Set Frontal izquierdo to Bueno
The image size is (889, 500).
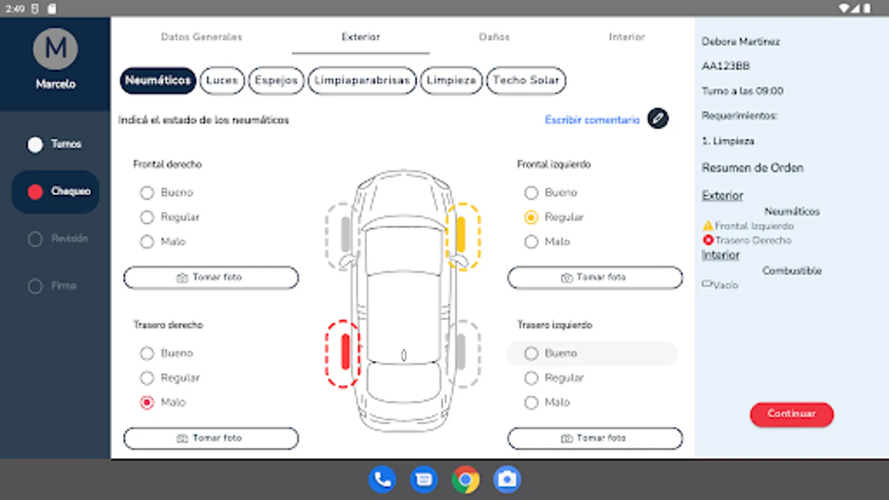click(x=531, y=193)
